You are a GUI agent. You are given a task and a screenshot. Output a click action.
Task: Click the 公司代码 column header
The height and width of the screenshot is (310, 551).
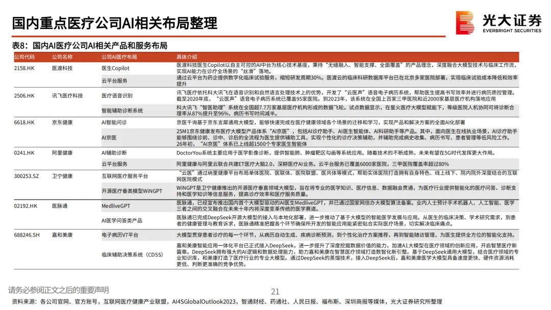coord(24,57)
